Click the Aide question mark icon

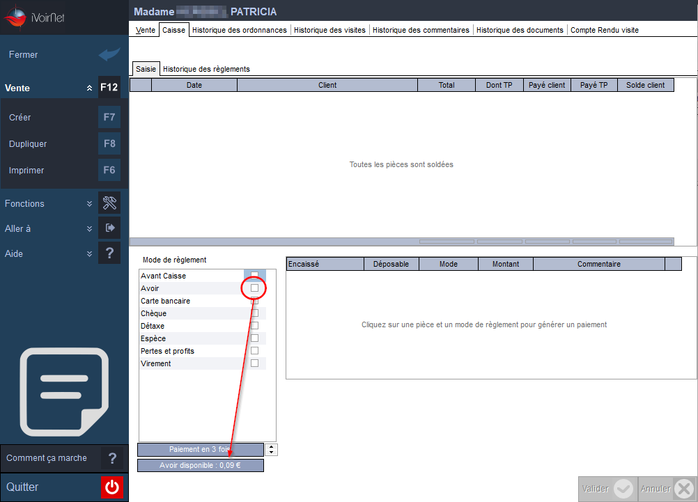pos(109,253)
